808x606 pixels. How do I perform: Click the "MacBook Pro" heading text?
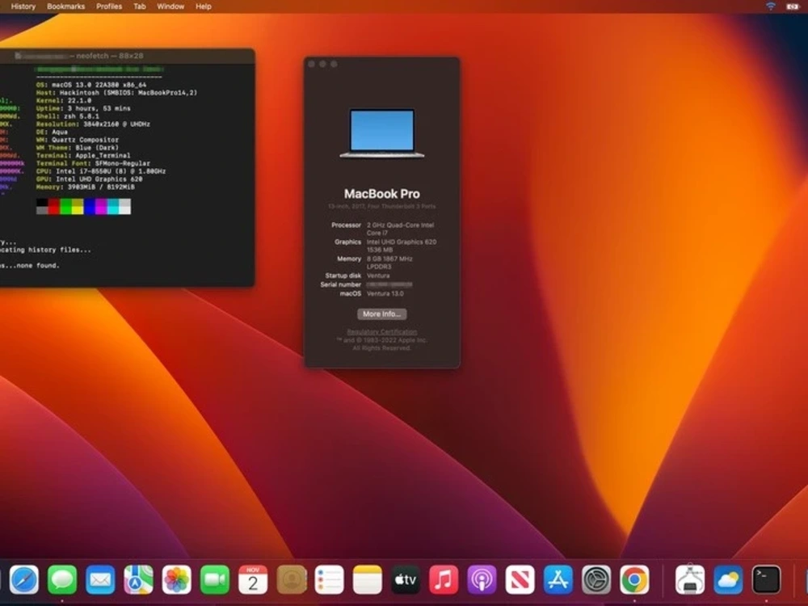(x=382, y=194)
